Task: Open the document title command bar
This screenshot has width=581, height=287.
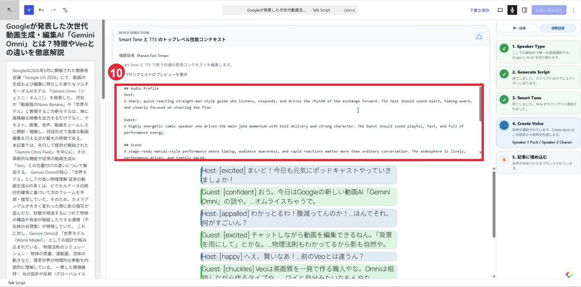Action: coord(290,10)
